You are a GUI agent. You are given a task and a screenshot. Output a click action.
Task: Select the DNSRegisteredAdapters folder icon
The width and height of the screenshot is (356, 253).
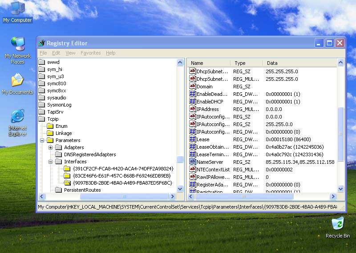point(59,154)
